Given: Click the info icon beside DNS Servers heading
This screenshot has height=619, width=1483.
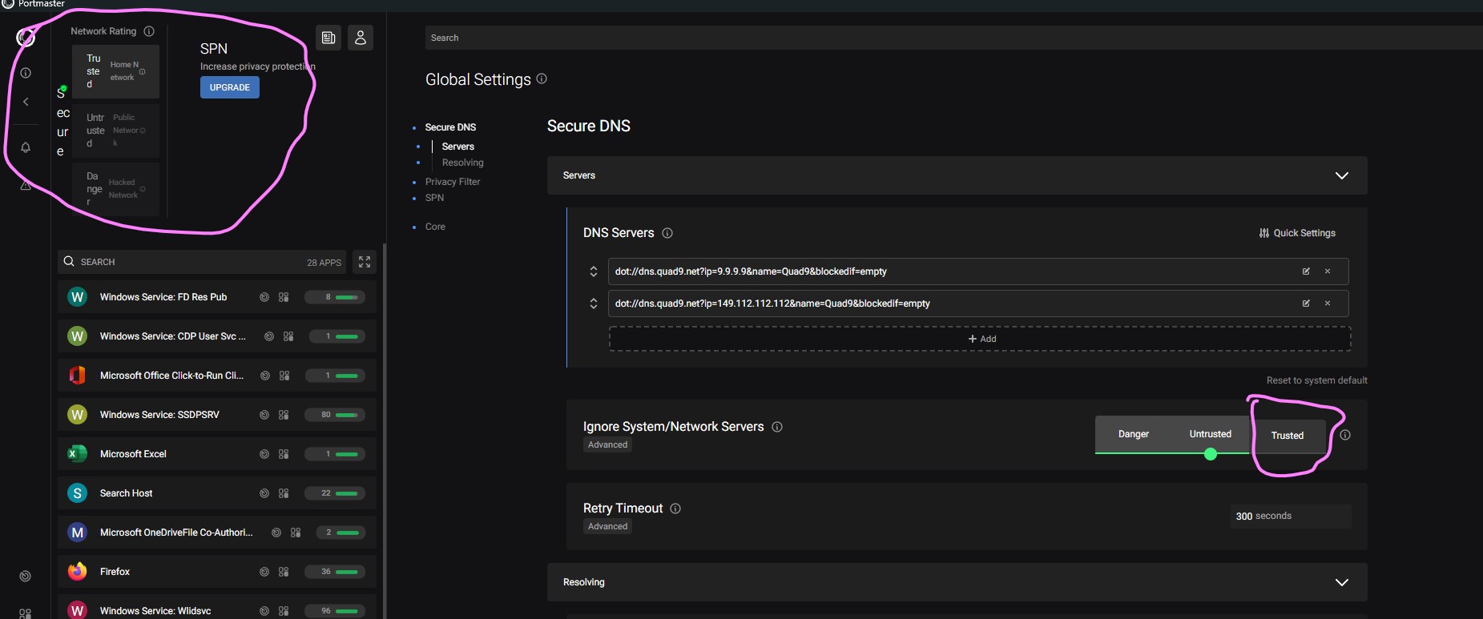Looking at the screenshot, I should click(667, 233).
